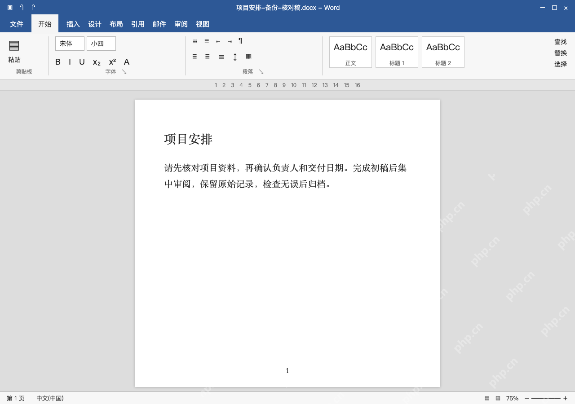Switch to the 布局 tab
This screenshot has width=575, height=404.
pos(116,24)
